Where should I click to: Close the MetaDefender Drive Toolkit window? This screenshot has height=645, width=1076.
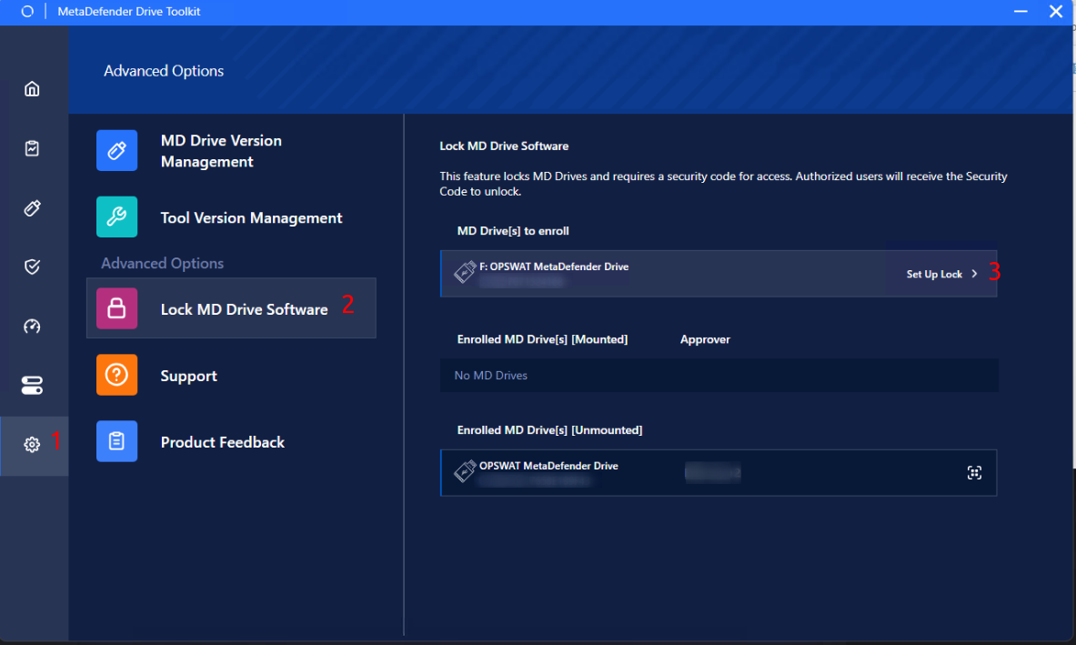click(1055, 12)
